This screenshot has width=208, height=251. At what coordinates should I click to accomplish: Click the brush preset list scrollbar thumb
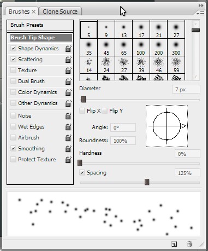tap(195, 30)
